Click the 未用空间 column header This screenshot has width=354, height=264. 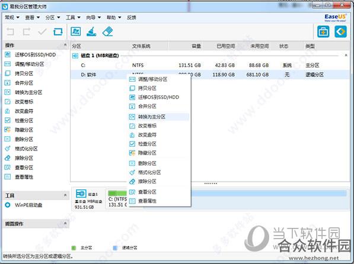(x=260, y=46)
